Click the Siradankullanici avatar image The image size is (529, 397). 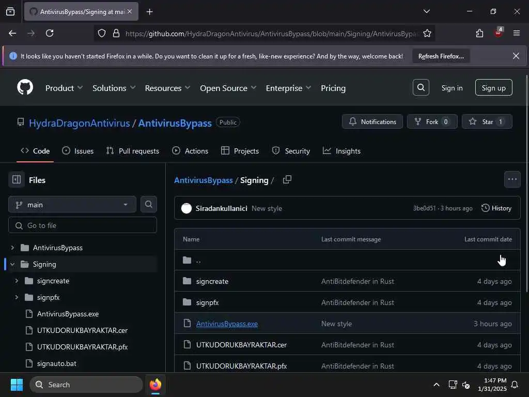pyautogui.click(x=186, y=208)
